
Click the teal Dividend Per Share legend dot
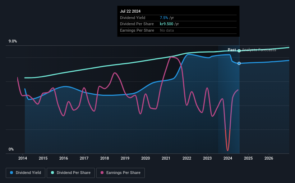pyautogui.click(x=52, y=173)
